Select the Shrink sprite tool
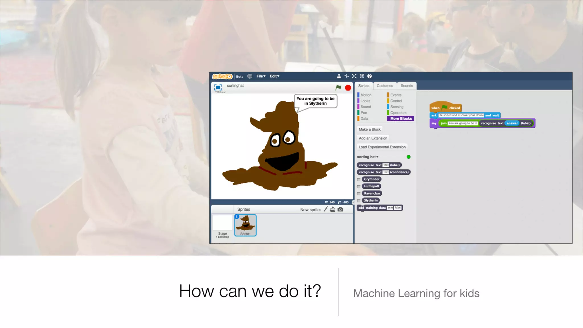This screenshot has height=328, width=583. [x=362, y=76]
